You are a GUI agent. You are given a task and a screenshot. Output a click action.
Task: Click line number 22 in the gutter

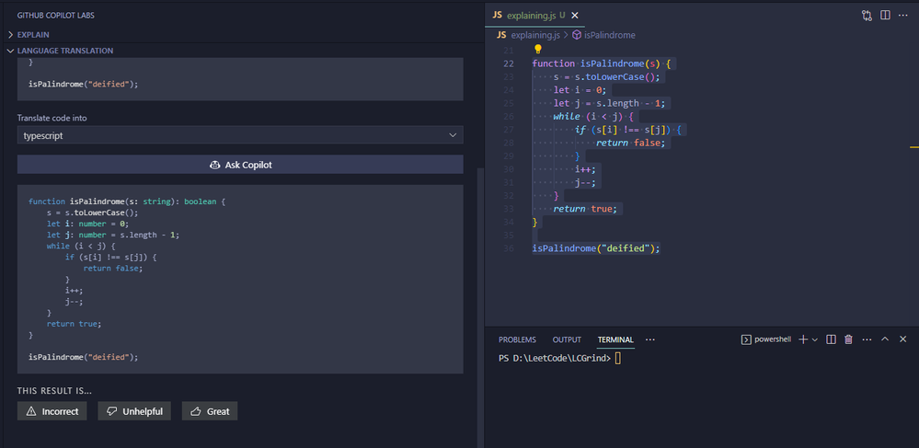[509, 63]
